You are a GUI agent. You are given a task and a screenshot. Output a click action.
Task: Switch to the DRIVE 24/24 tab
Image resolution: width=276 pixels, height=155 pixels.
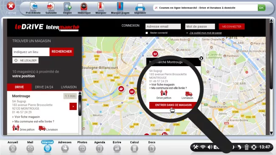(x=44, y=87)
